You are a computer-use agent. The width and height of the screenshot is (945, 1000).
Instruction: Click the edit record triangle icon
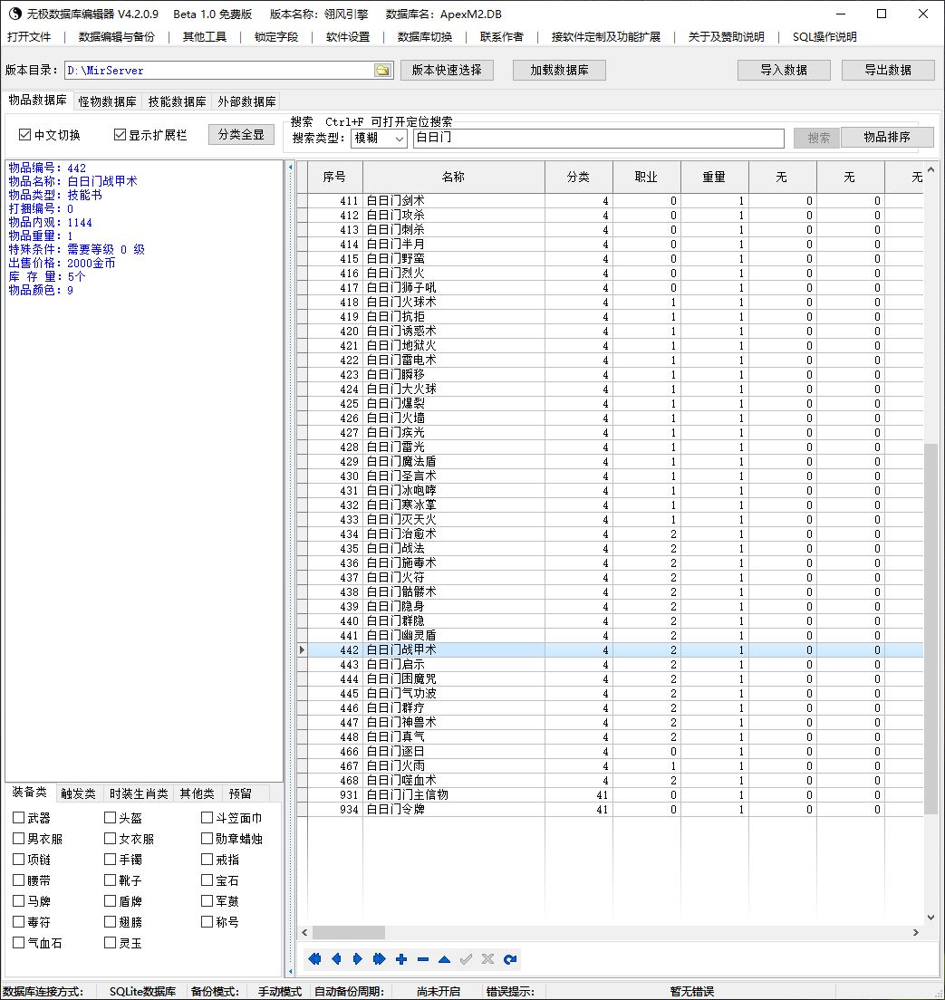(445, 959)
